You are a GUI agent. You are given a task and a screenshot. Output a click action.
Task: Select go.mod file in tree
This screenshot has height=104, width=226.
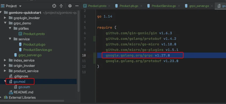(x=19, y=81)
